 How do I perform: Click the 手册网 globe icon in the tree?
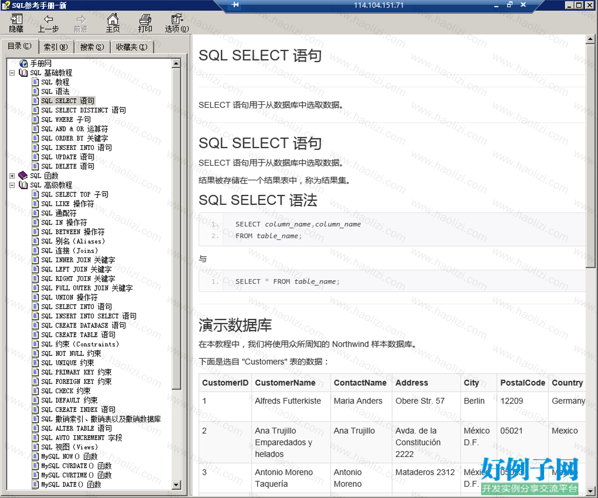[23, 63]
